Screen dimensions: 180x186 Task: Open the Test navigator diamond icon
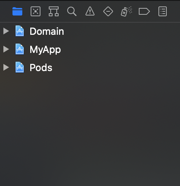108,11
